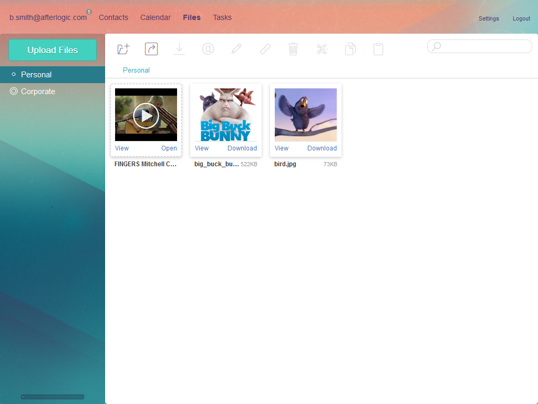Click the Logout link

pos(521,18)
